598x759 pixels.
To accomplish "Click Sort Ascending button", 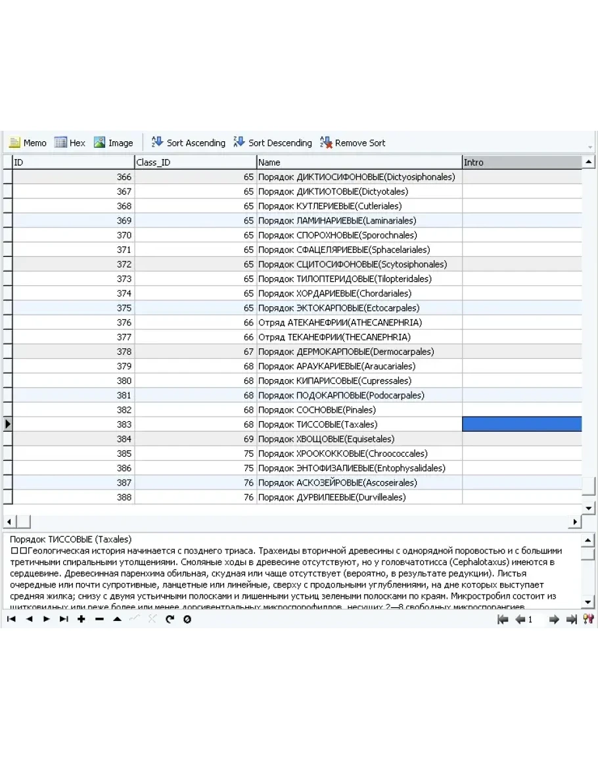I will 188,143.
